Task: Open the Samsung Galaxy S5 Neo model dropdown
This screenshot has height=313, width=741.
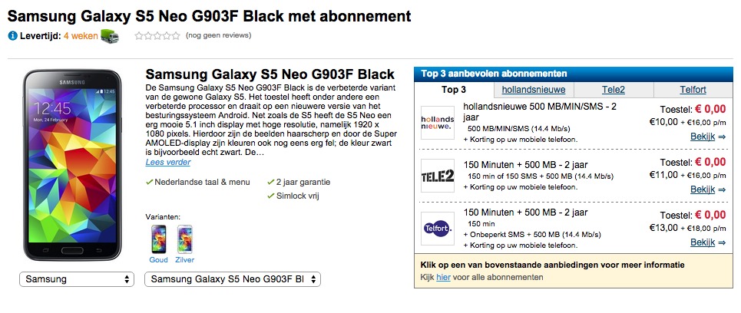Action: pos(233,279)
